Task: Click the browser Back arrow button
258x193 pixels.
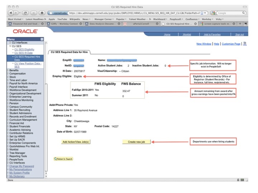Action: 10,13
